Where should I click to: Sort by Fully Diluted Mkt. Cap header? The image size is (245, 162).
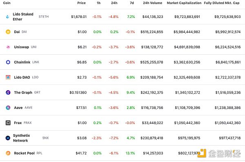(x=222, y=3)
